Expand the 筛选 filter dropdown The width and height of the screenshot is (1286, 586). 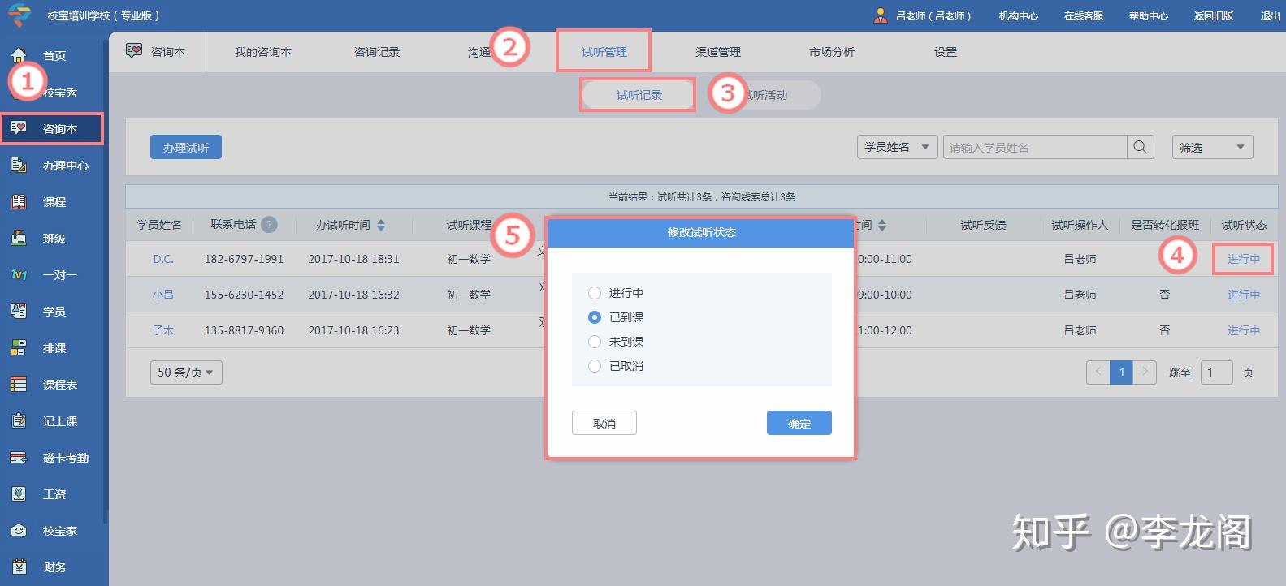1212,147
